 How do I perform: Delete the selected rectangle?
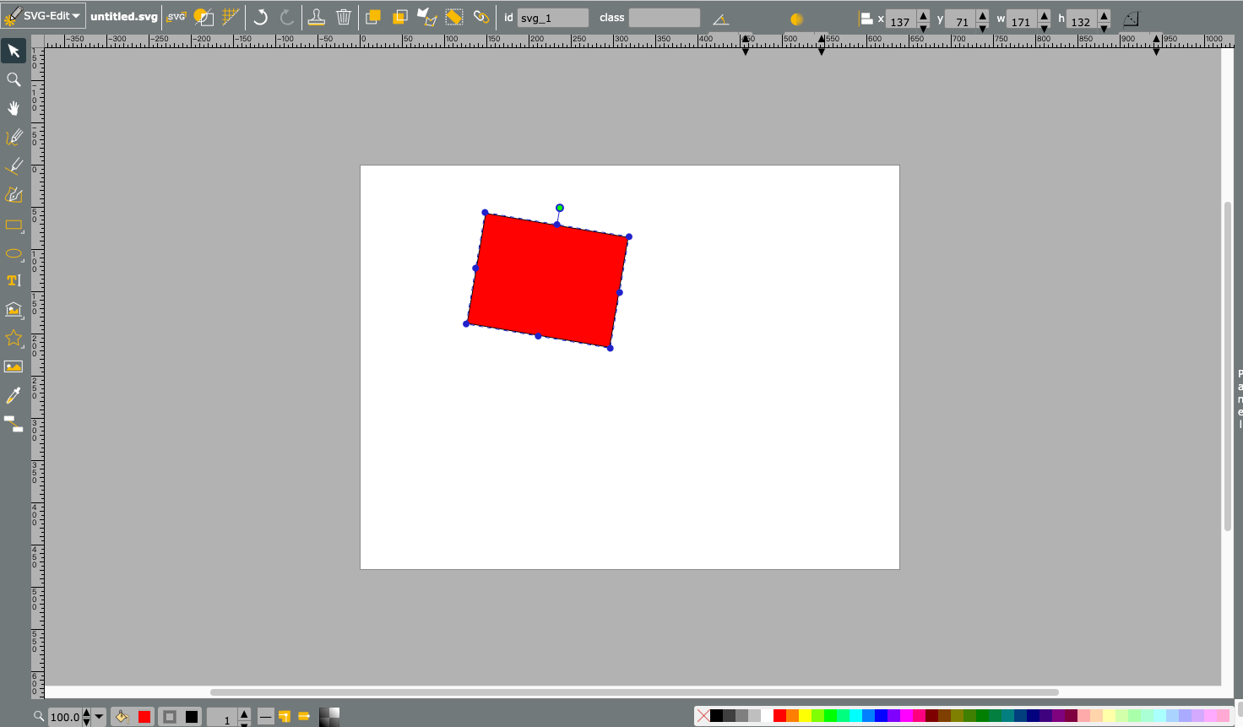344,17
